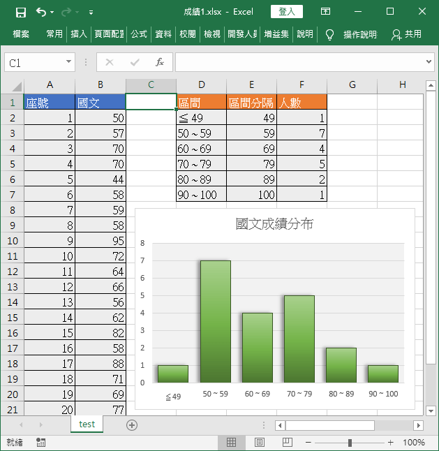
Task: Select the 區間分隔 header cell
Action: [x=251, y=102]
